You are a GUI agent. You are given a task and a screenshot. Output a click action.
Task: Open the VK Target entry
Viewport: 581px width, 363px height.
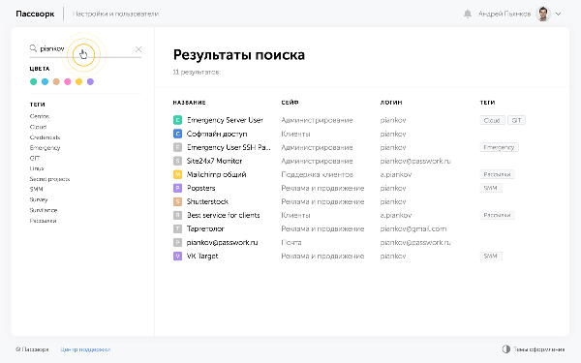pyautogui.click(x=202, y=256)
